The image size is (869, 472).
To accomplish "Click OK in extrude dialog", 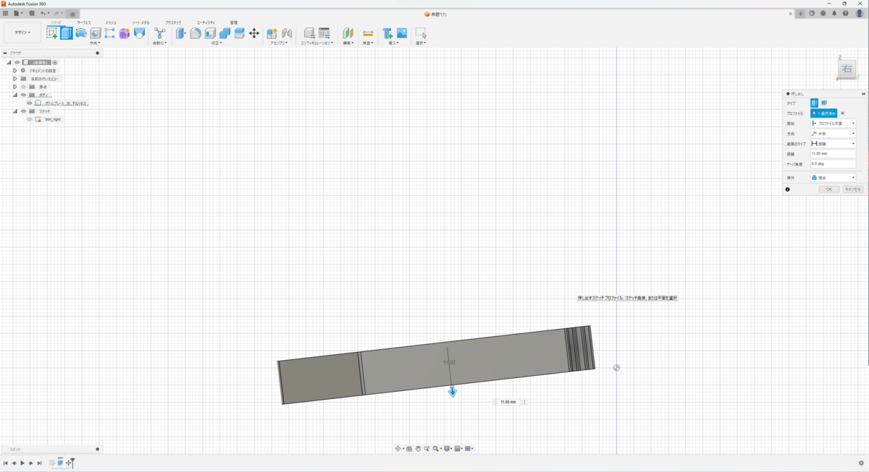I will [829, 189].
